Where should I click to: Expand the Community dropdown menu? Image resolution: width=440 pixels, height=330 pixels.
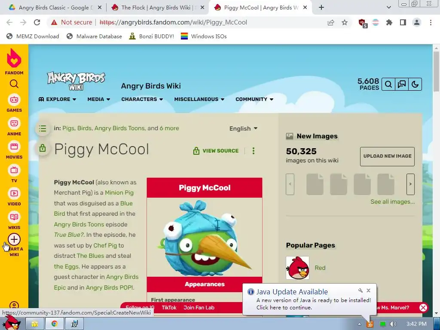click(254, 99)
